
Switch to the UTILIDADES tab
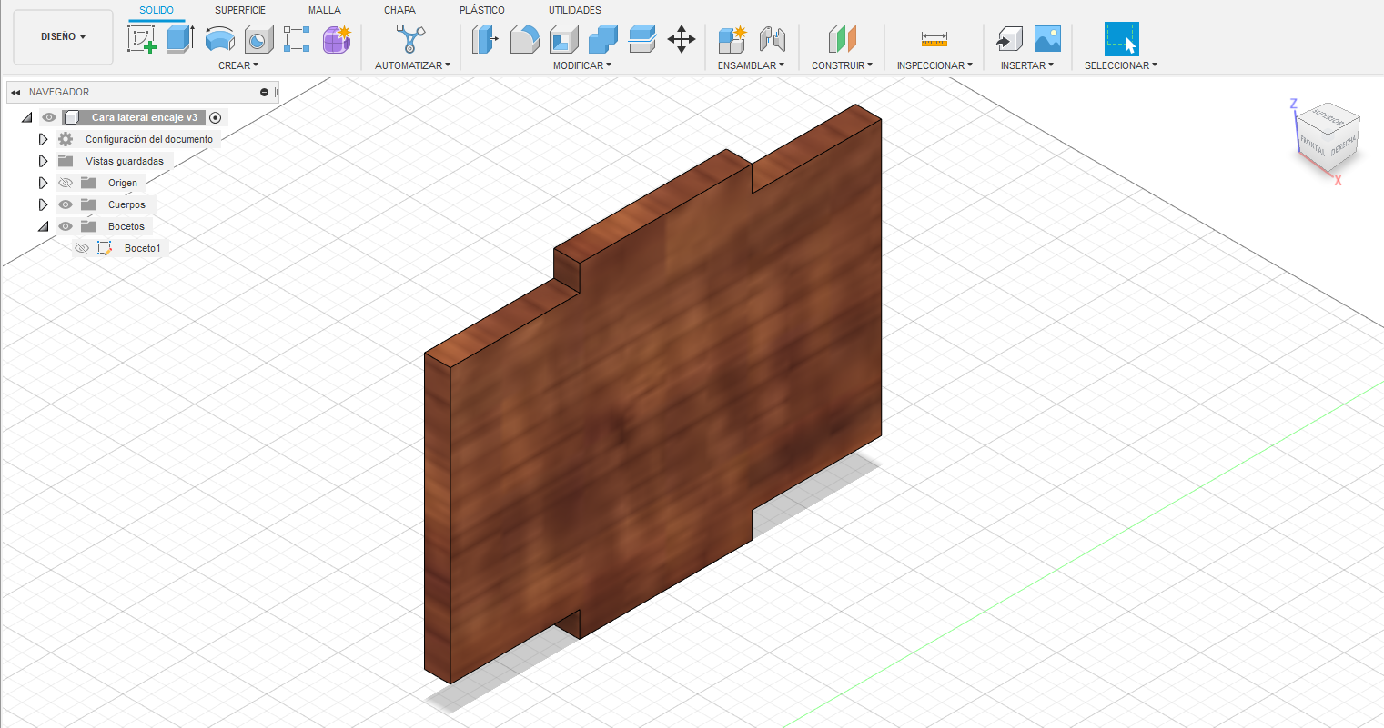coord(575,10)
